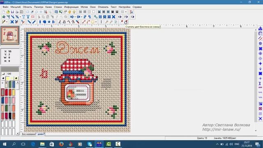Screen dimensions: 263x148
Task: Click the design thumbnail preview
Action: click(10, 35)
